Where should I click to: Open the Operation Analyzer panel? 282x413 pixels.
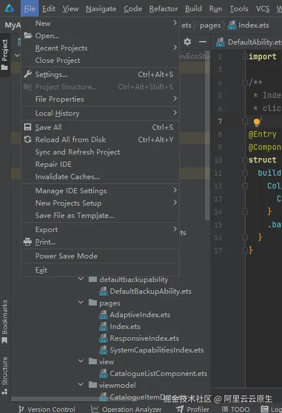[126, 409]
